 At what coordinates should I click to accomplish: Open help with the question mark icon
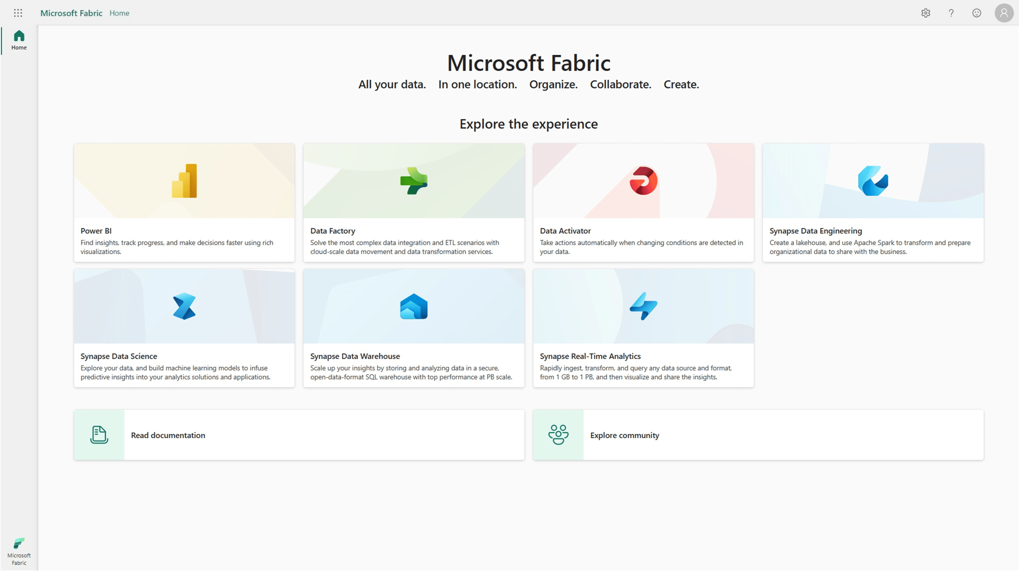pos(951,13)
